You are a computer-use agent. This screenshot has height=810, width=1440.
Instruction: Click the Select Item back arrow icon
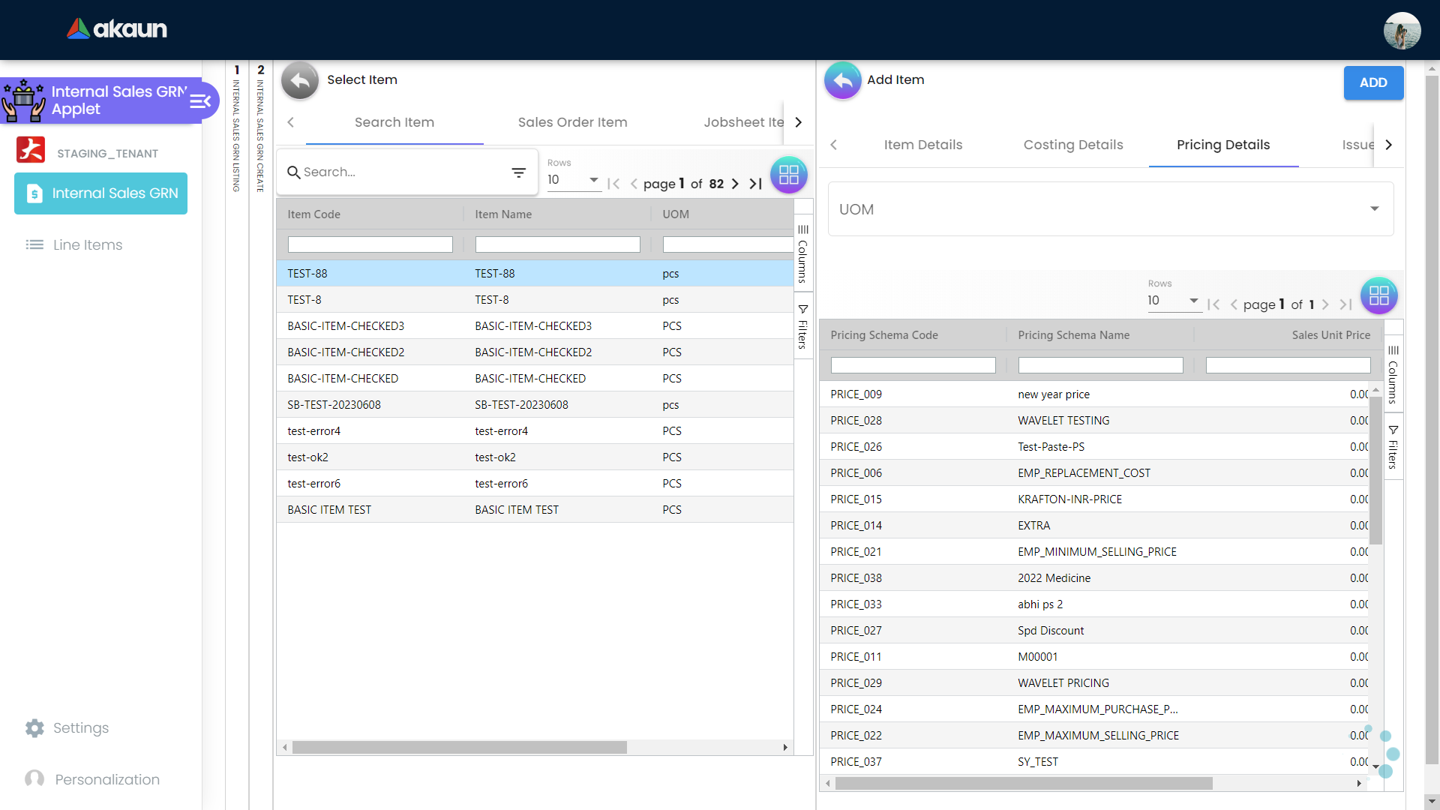[300, 80]
